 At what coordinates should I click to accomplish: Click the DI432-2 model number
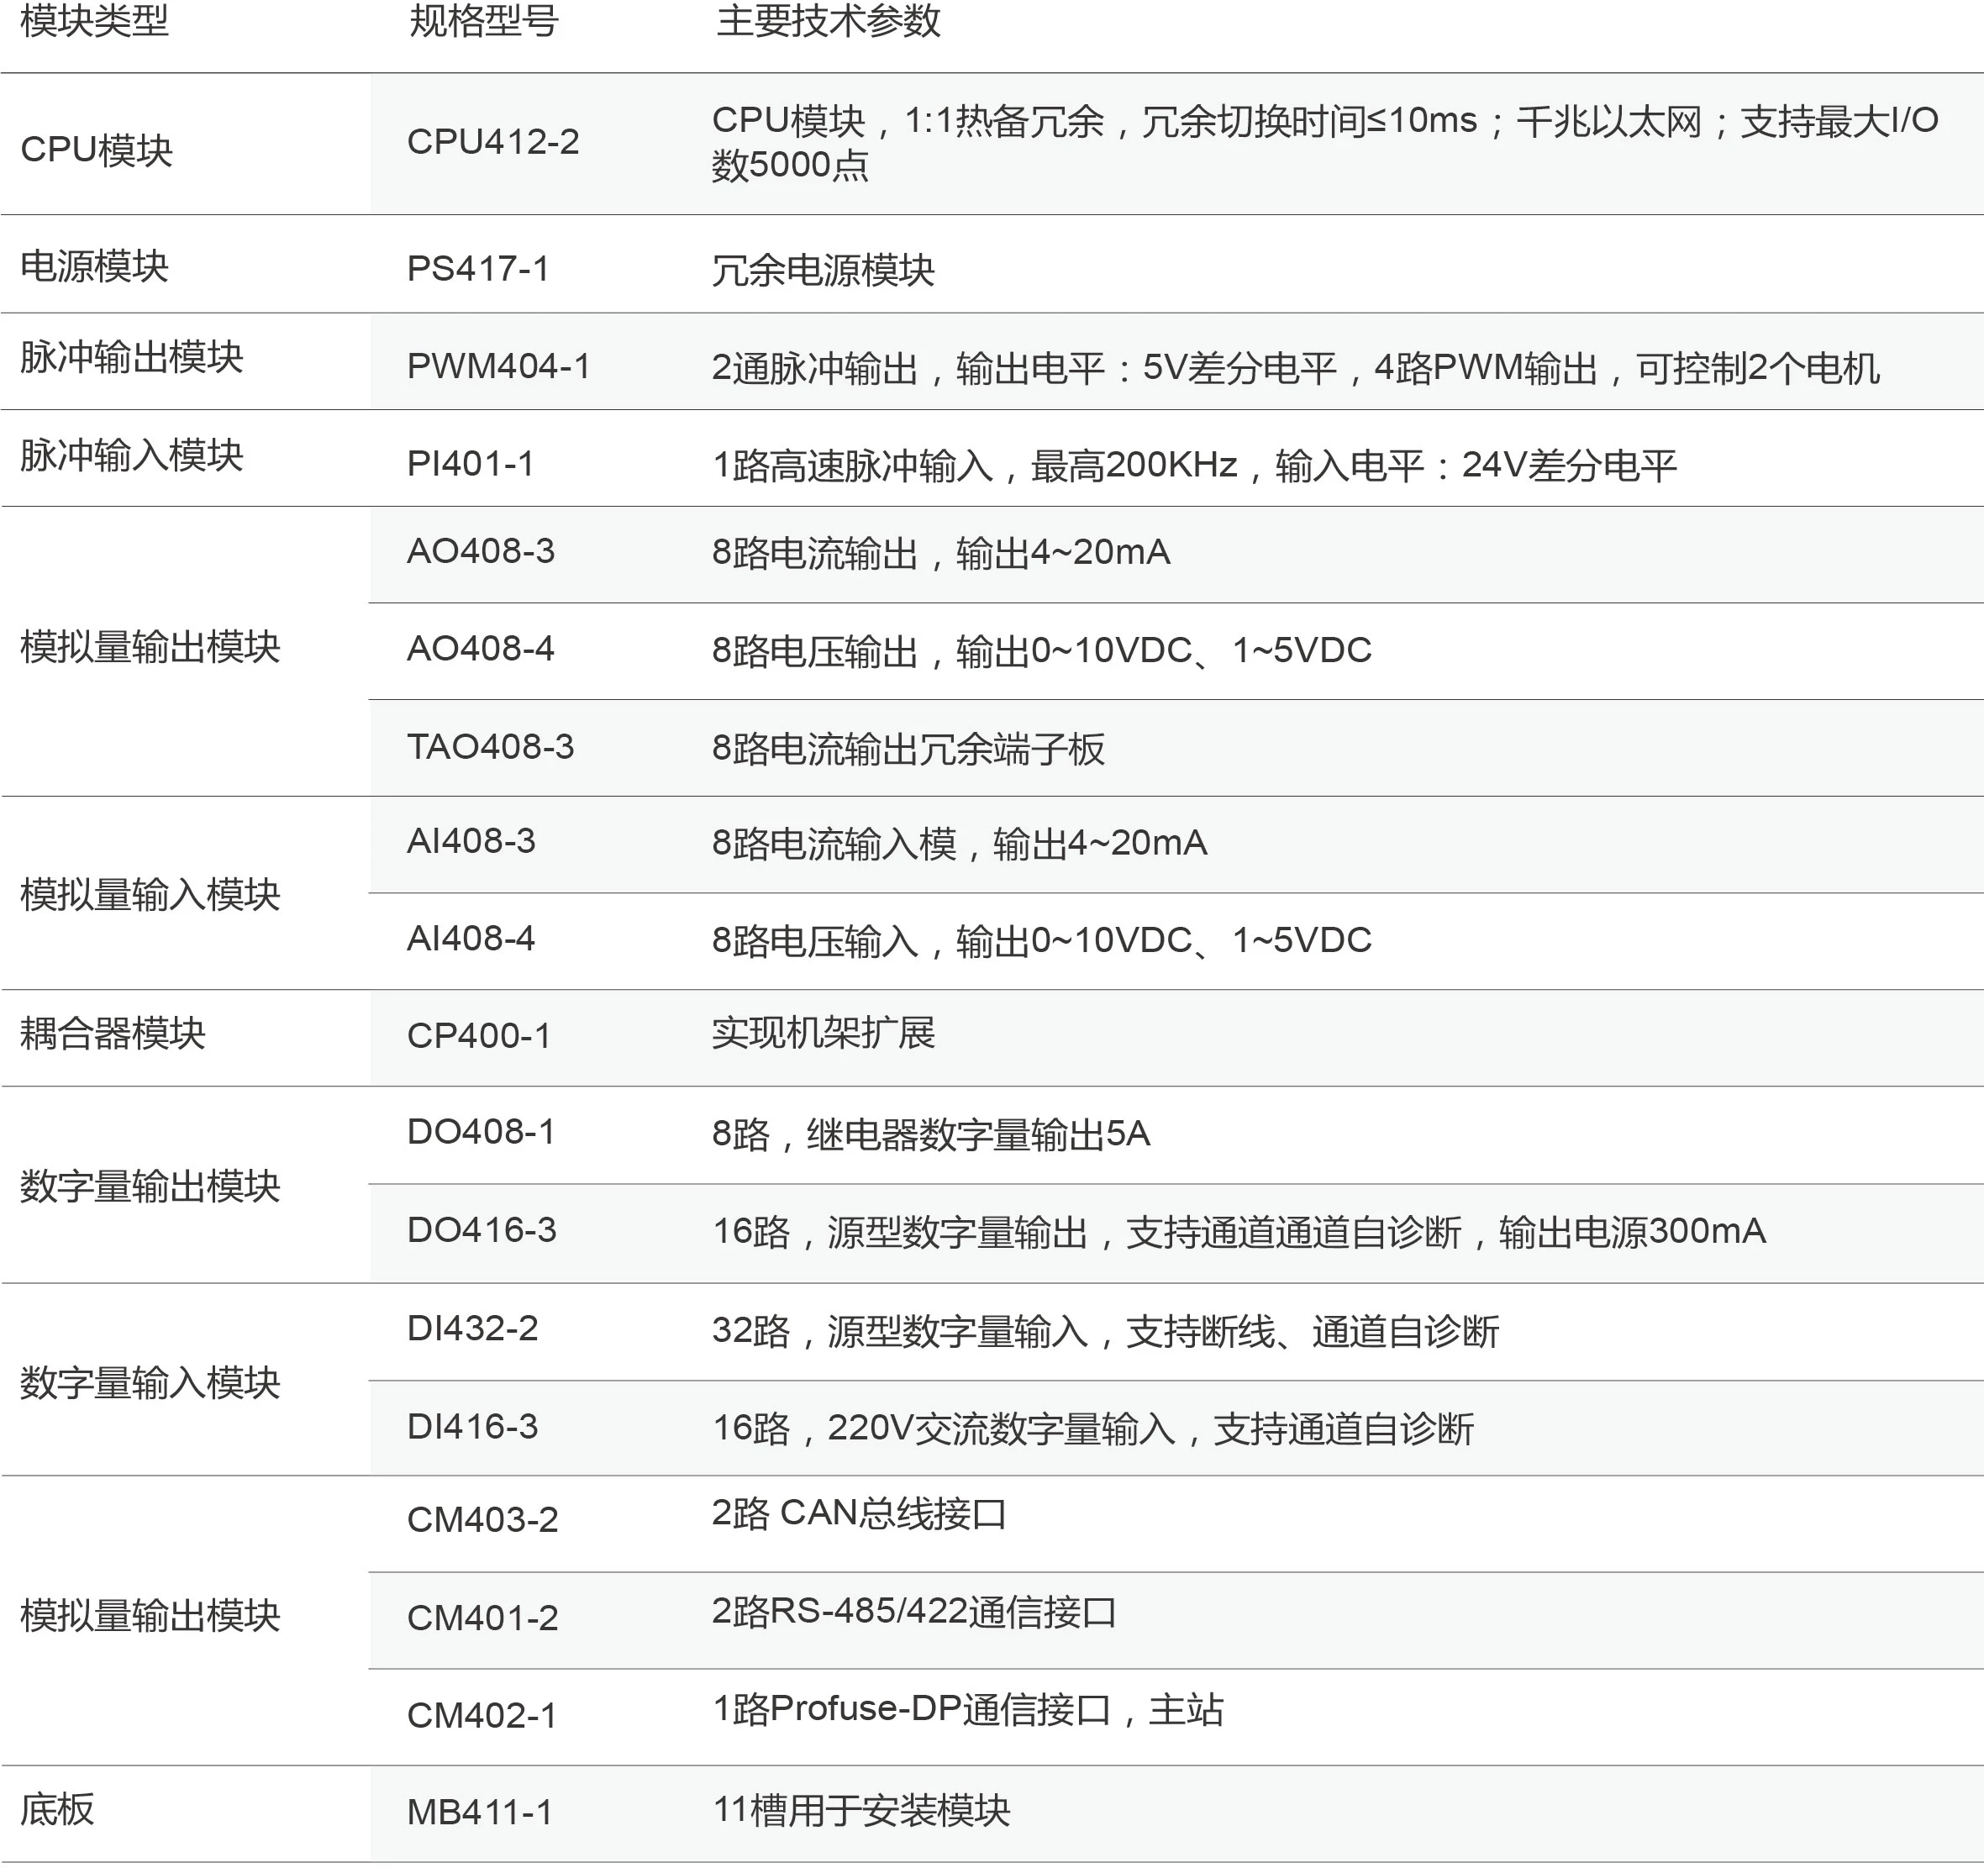pos(473,1329)
